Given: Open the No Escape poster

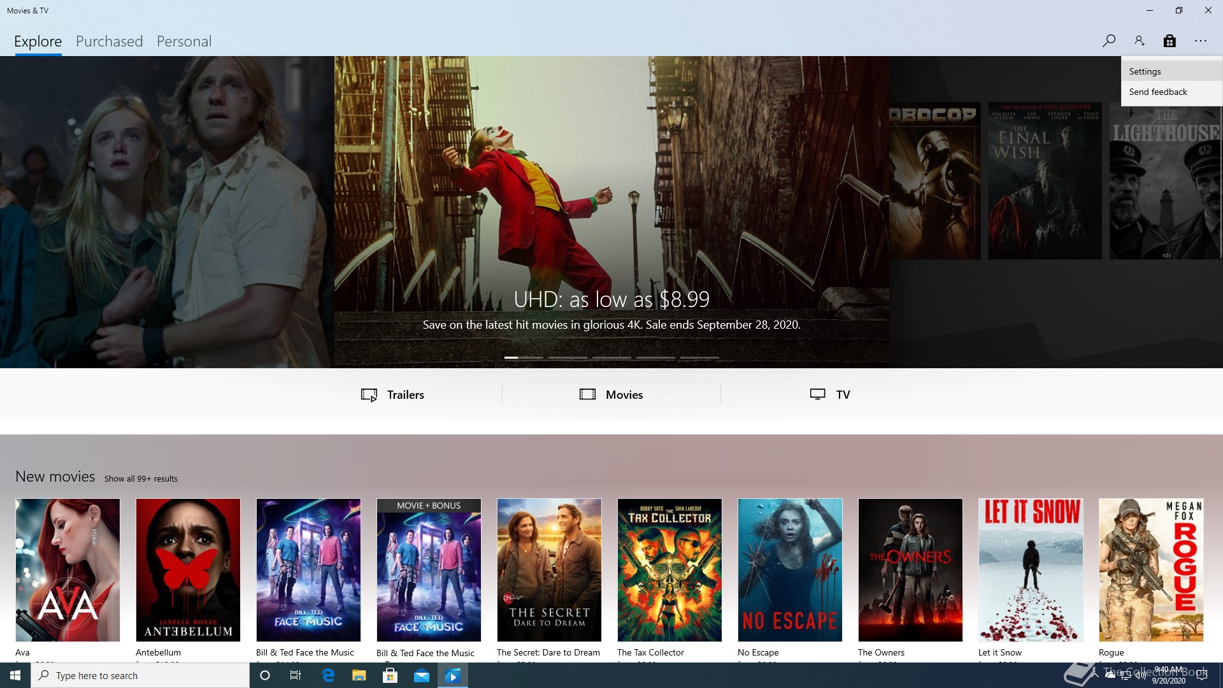Looking at the screenshot, I should click(x=790, y=570).
